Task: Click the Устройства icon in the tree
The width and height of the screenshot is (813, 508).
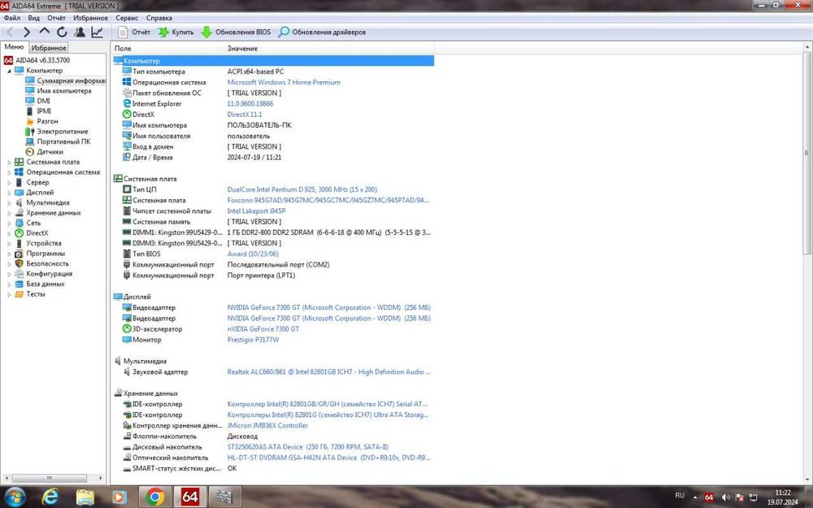Action: point(20,243)
